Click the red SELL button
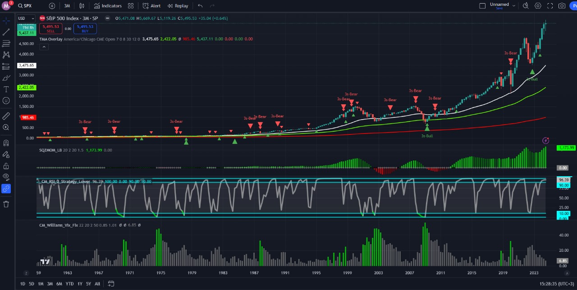Image resolution: width=577 pixels, height=290 pixels. (x=50, y=29)
